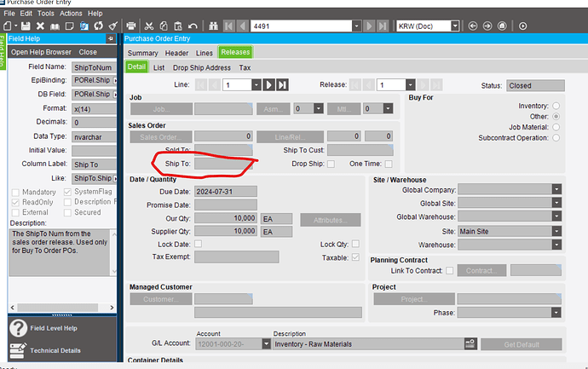Open the Actions menu
The width and height of the screenshot is (588, 369).
click(x=71, y=14)
